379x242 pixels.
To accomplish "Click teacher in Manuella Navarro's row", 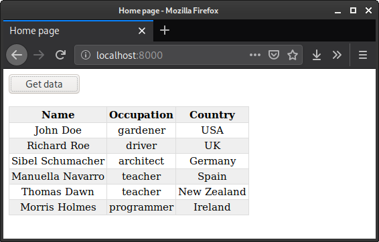I will pyautogui.click(x=141, y=176).
